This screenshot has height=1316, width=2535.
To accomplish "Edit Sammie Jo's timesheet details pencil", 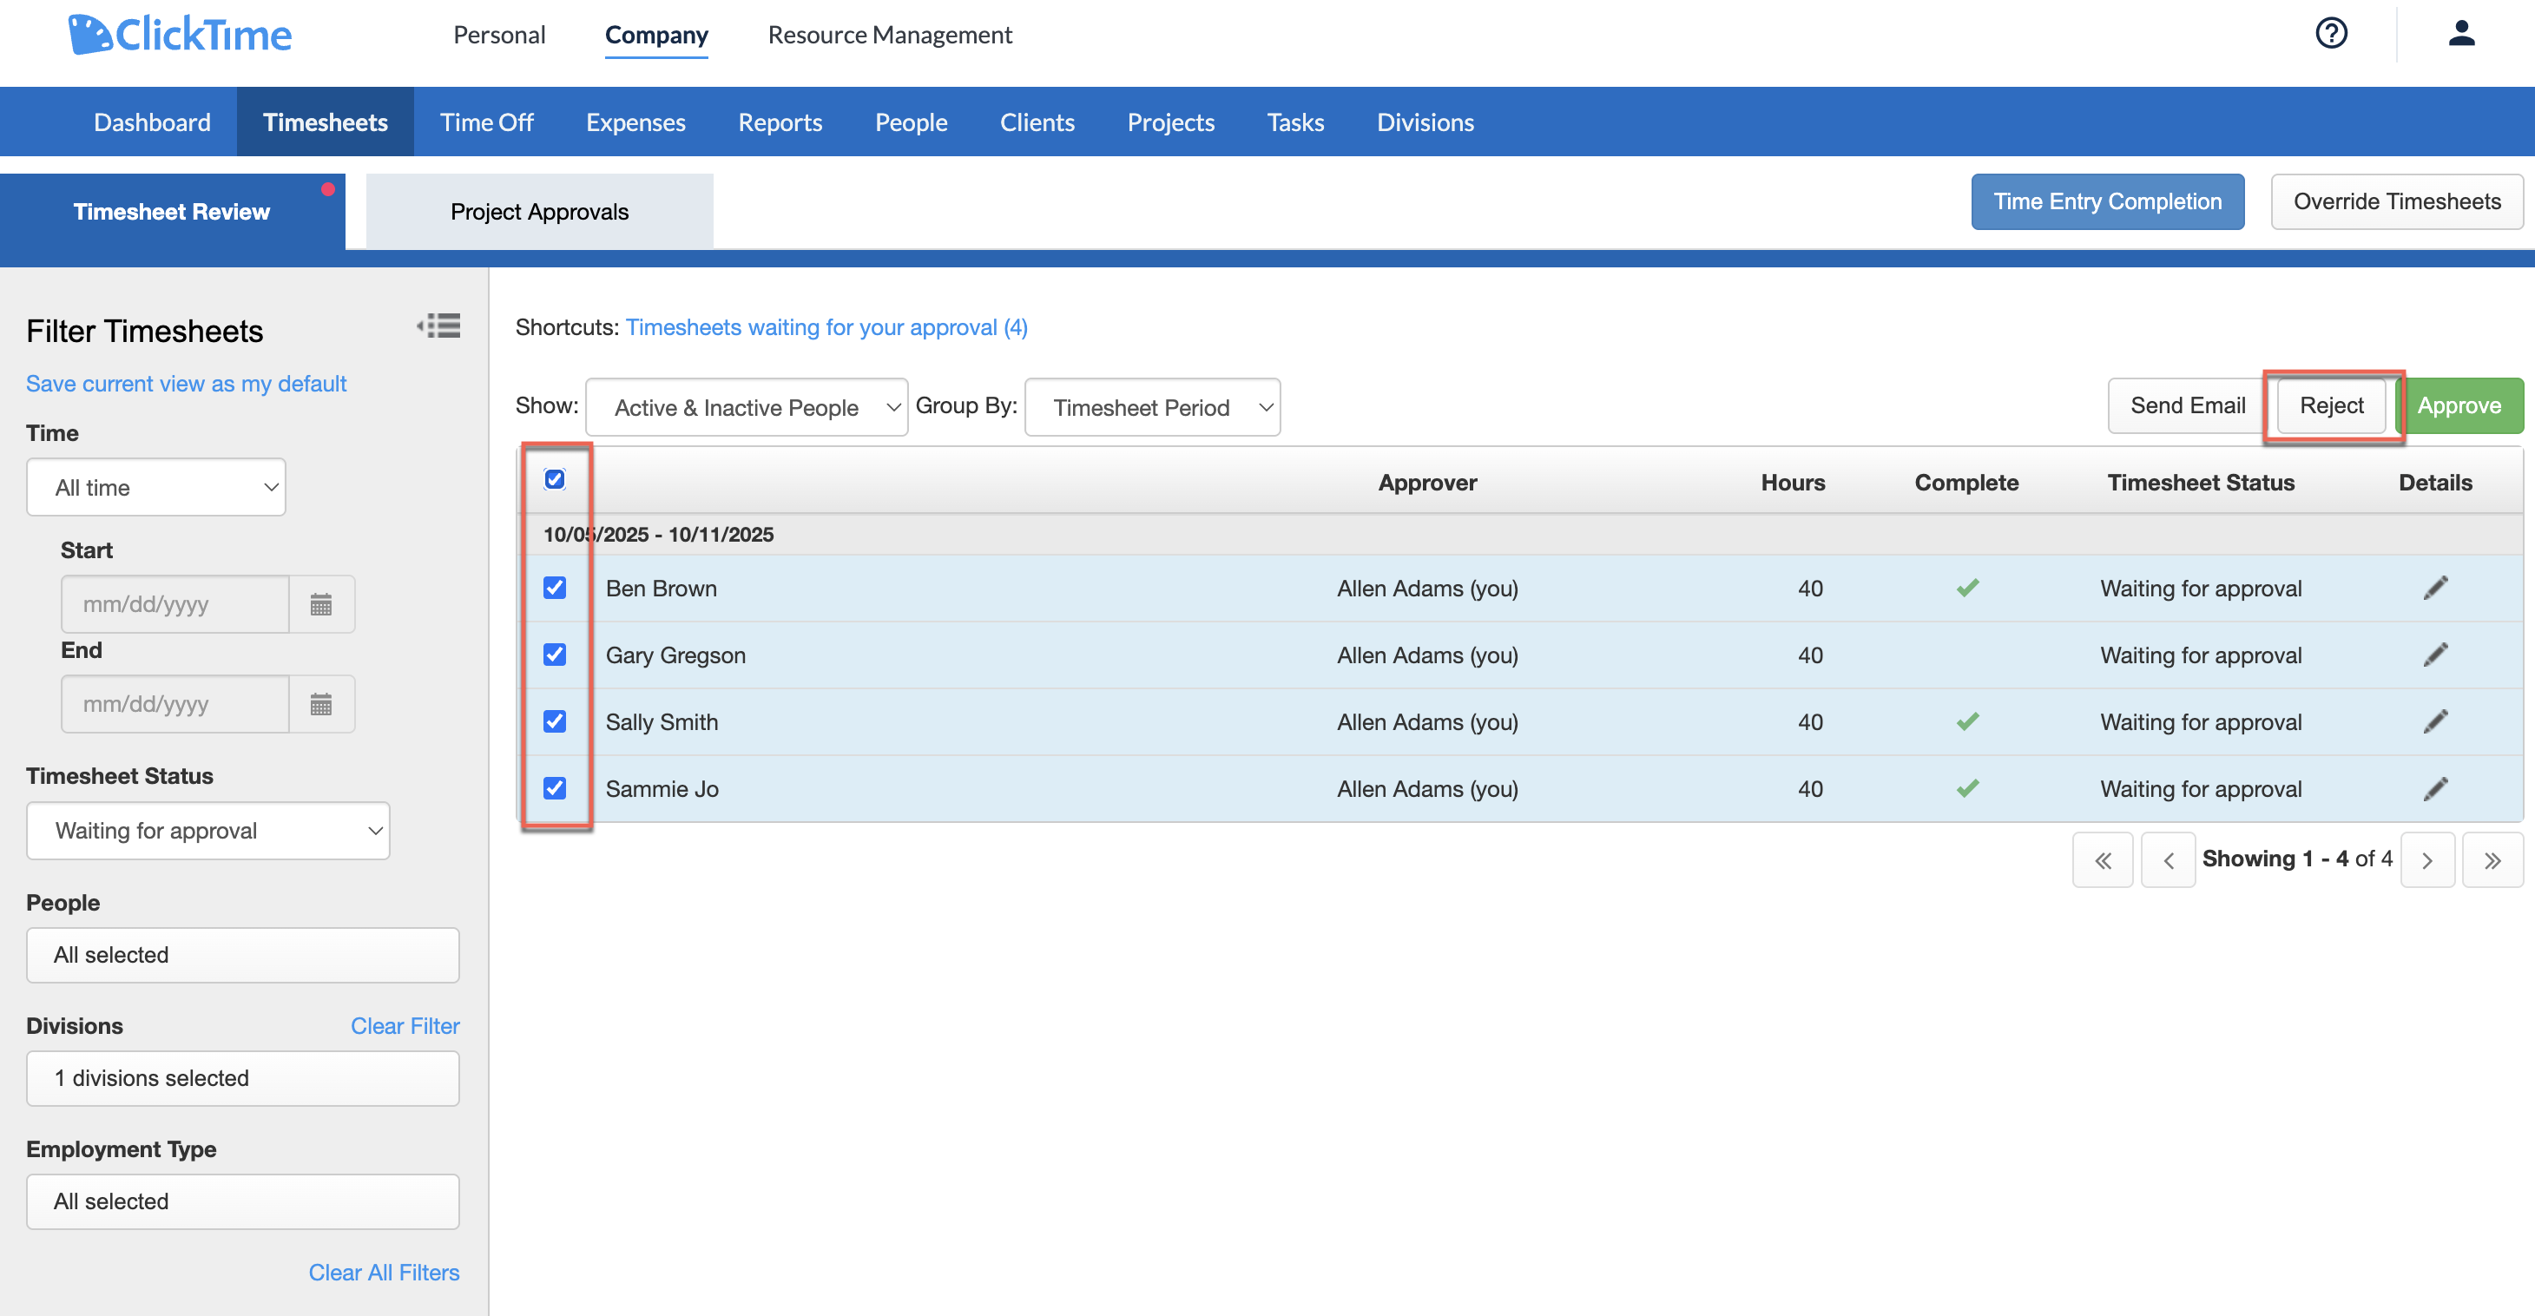I will (x=2436, y=789).
